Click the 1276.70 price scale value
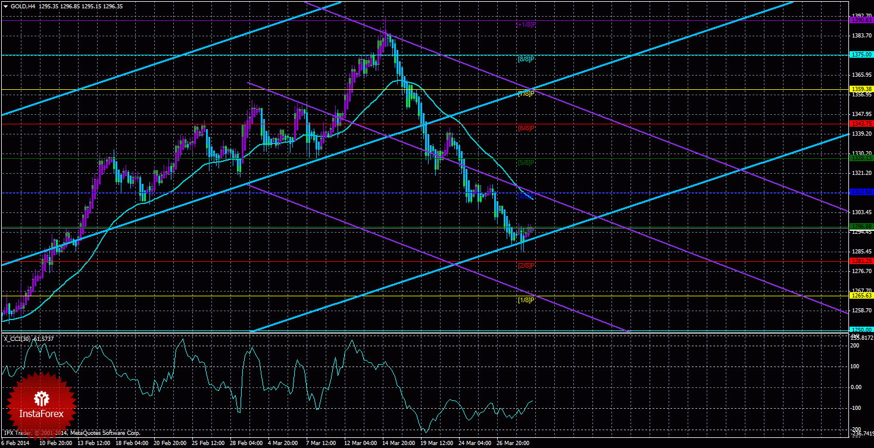The height and width of the screenshot is (448, 874). 861,271
